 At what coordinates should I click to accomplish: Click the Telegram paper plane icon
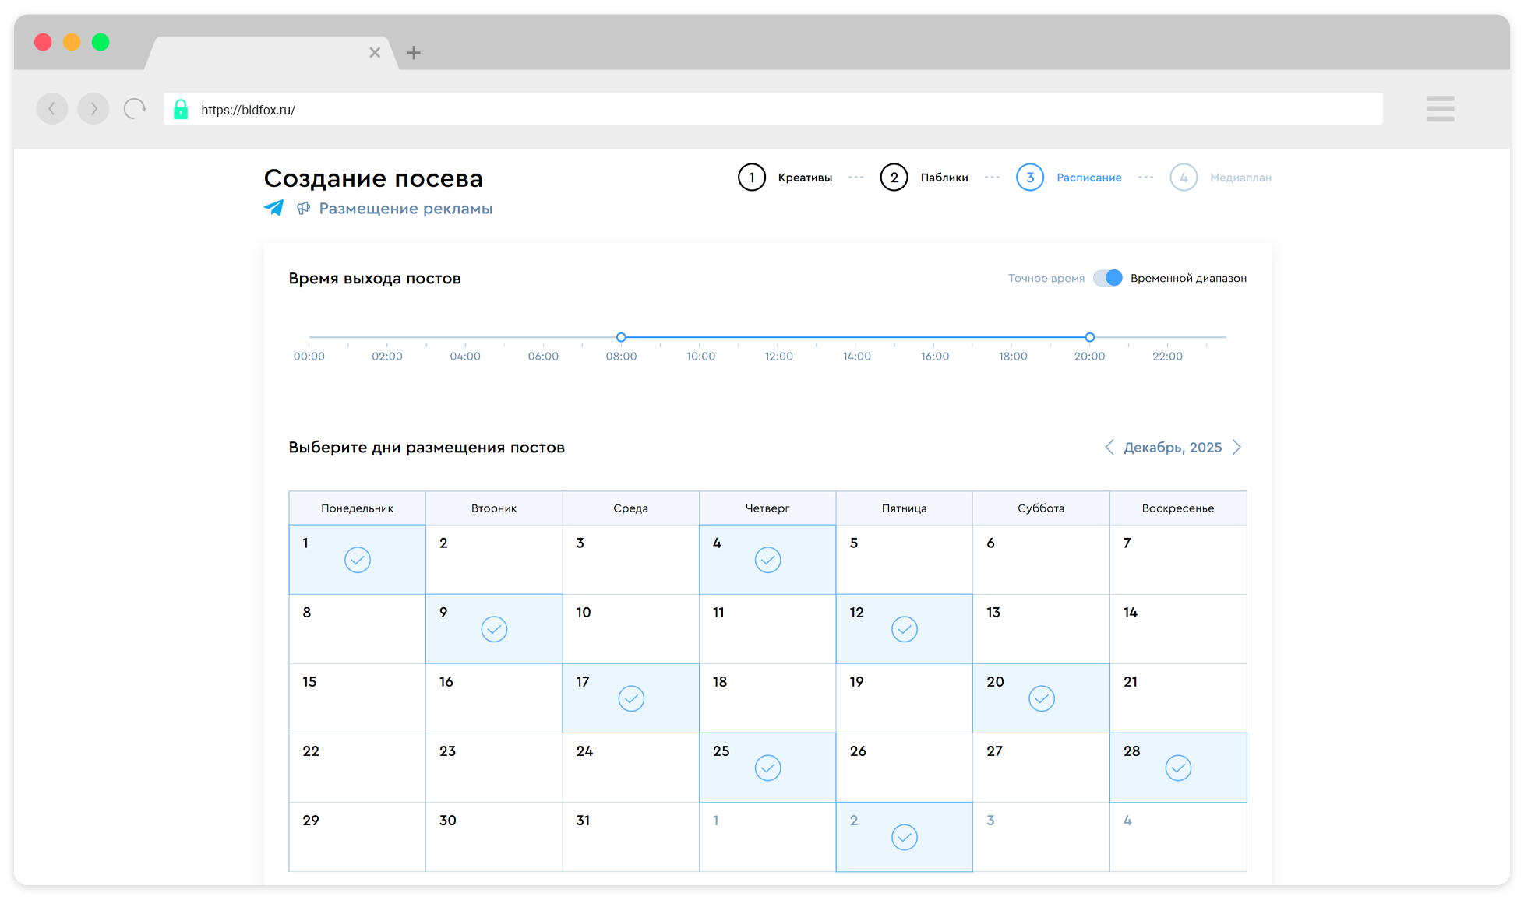point(273,208)
